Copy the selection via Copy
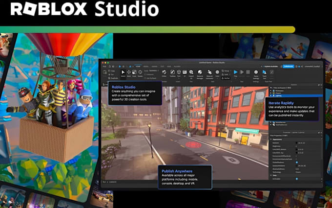Image resolution: width=332 pixels, height=208 pixels. click(x=112, y=71)
